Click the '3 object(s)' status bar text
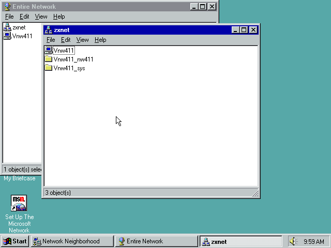The width and height of the screenshot is (331, 248). click(58, 193)
